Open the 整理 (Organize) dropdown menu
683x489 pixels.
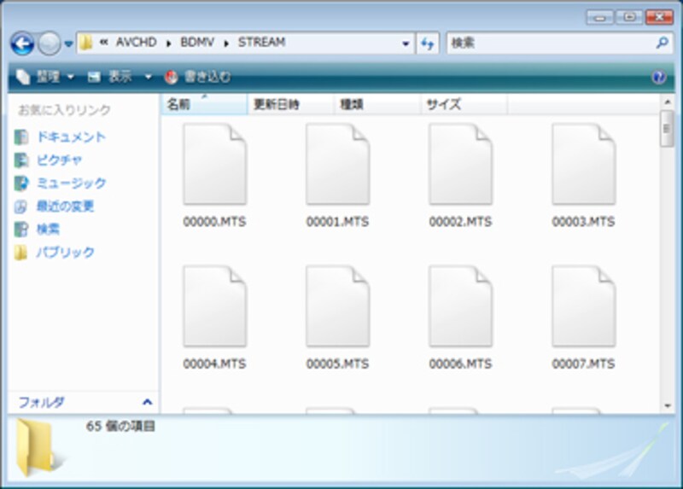[47, 77]
